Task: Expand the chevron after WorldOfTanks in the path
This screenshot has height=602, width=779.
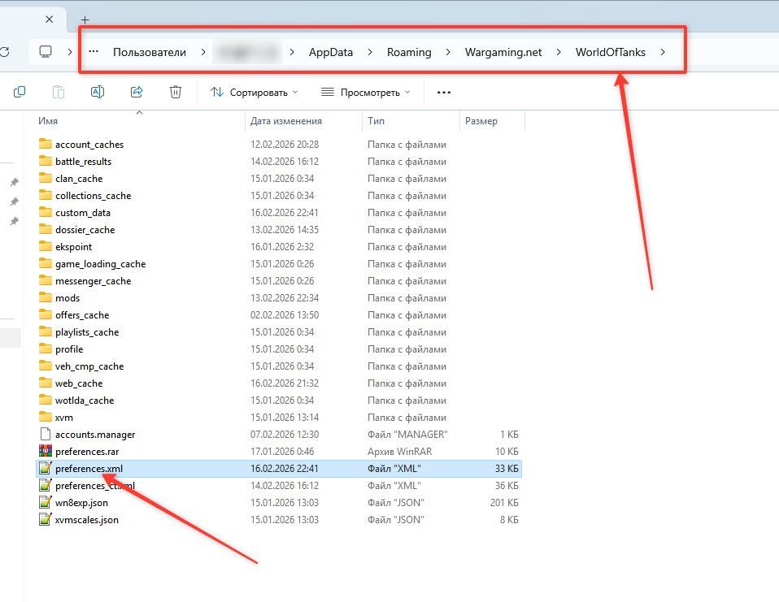Action: coord(664,53)
